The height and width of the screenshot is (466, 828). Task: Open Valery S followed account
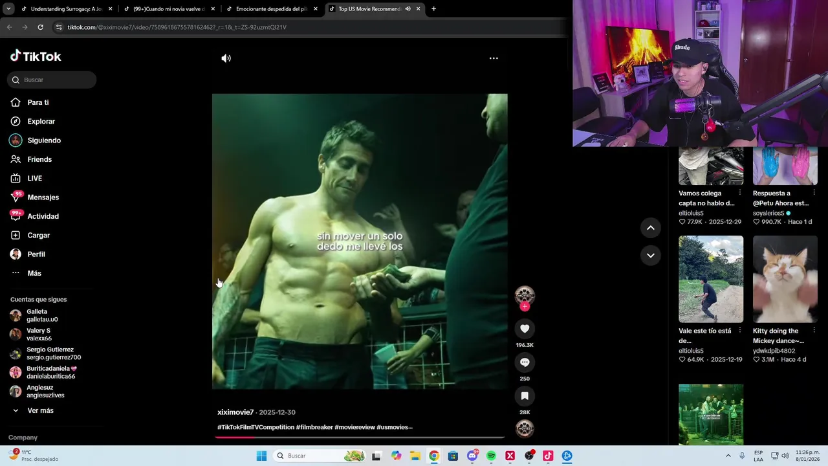(40, 334)
